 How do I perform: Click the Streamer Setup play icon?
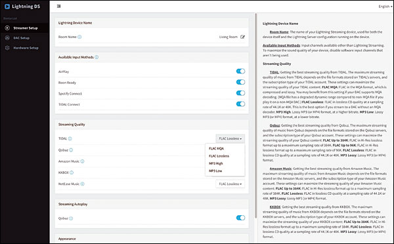7,28
